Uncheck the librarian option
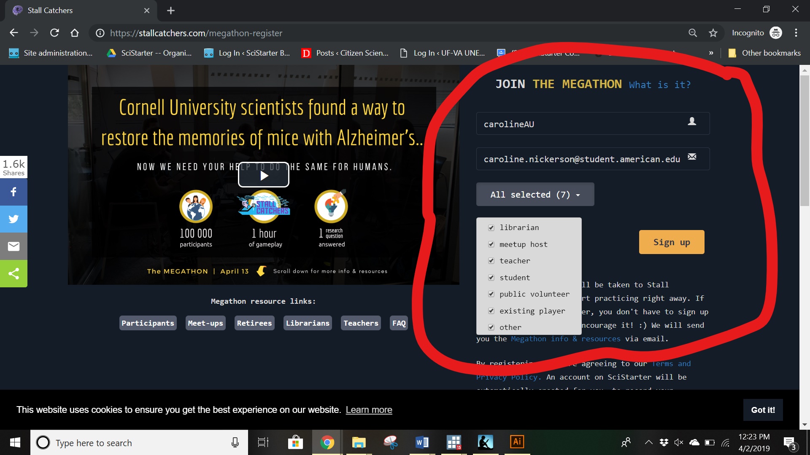810x455 pixels. [491, 228]
